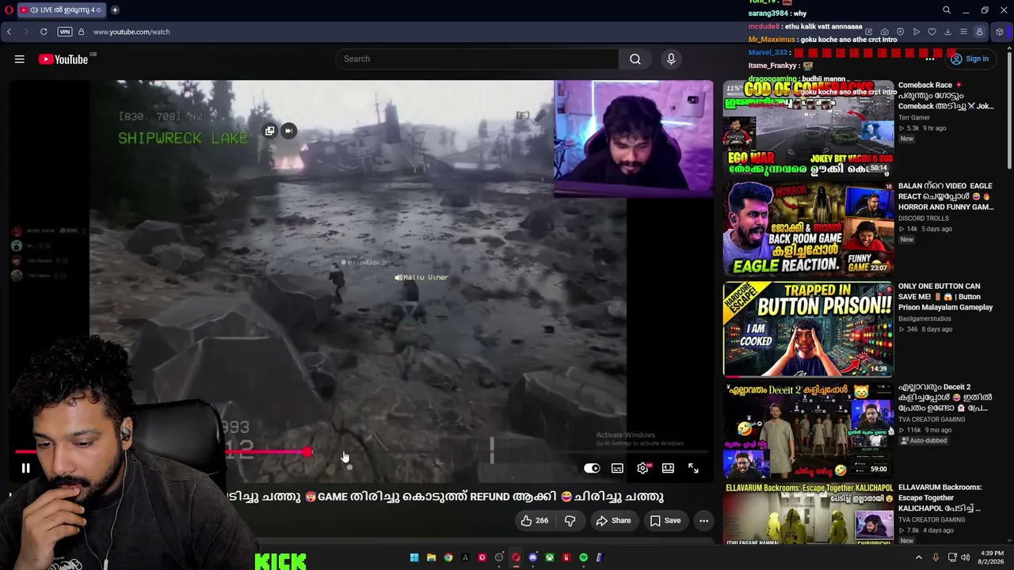Open the Opera main menu logo
The height and width of the screenshot is (570, 1014).
pos(9,10)
